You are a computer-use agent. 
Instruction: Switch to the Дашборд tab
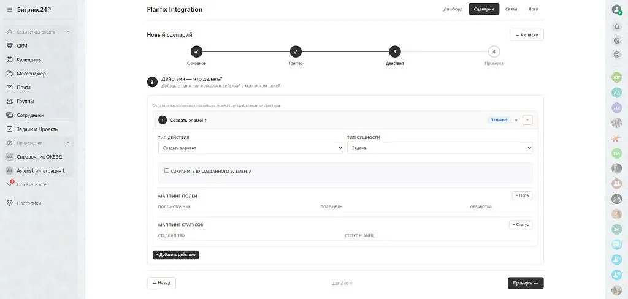[453, 9]
